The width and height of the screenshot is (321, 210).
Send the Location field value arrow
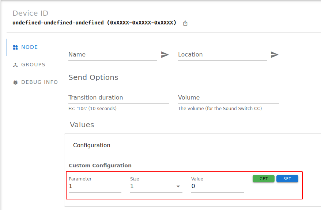[274, 55]
